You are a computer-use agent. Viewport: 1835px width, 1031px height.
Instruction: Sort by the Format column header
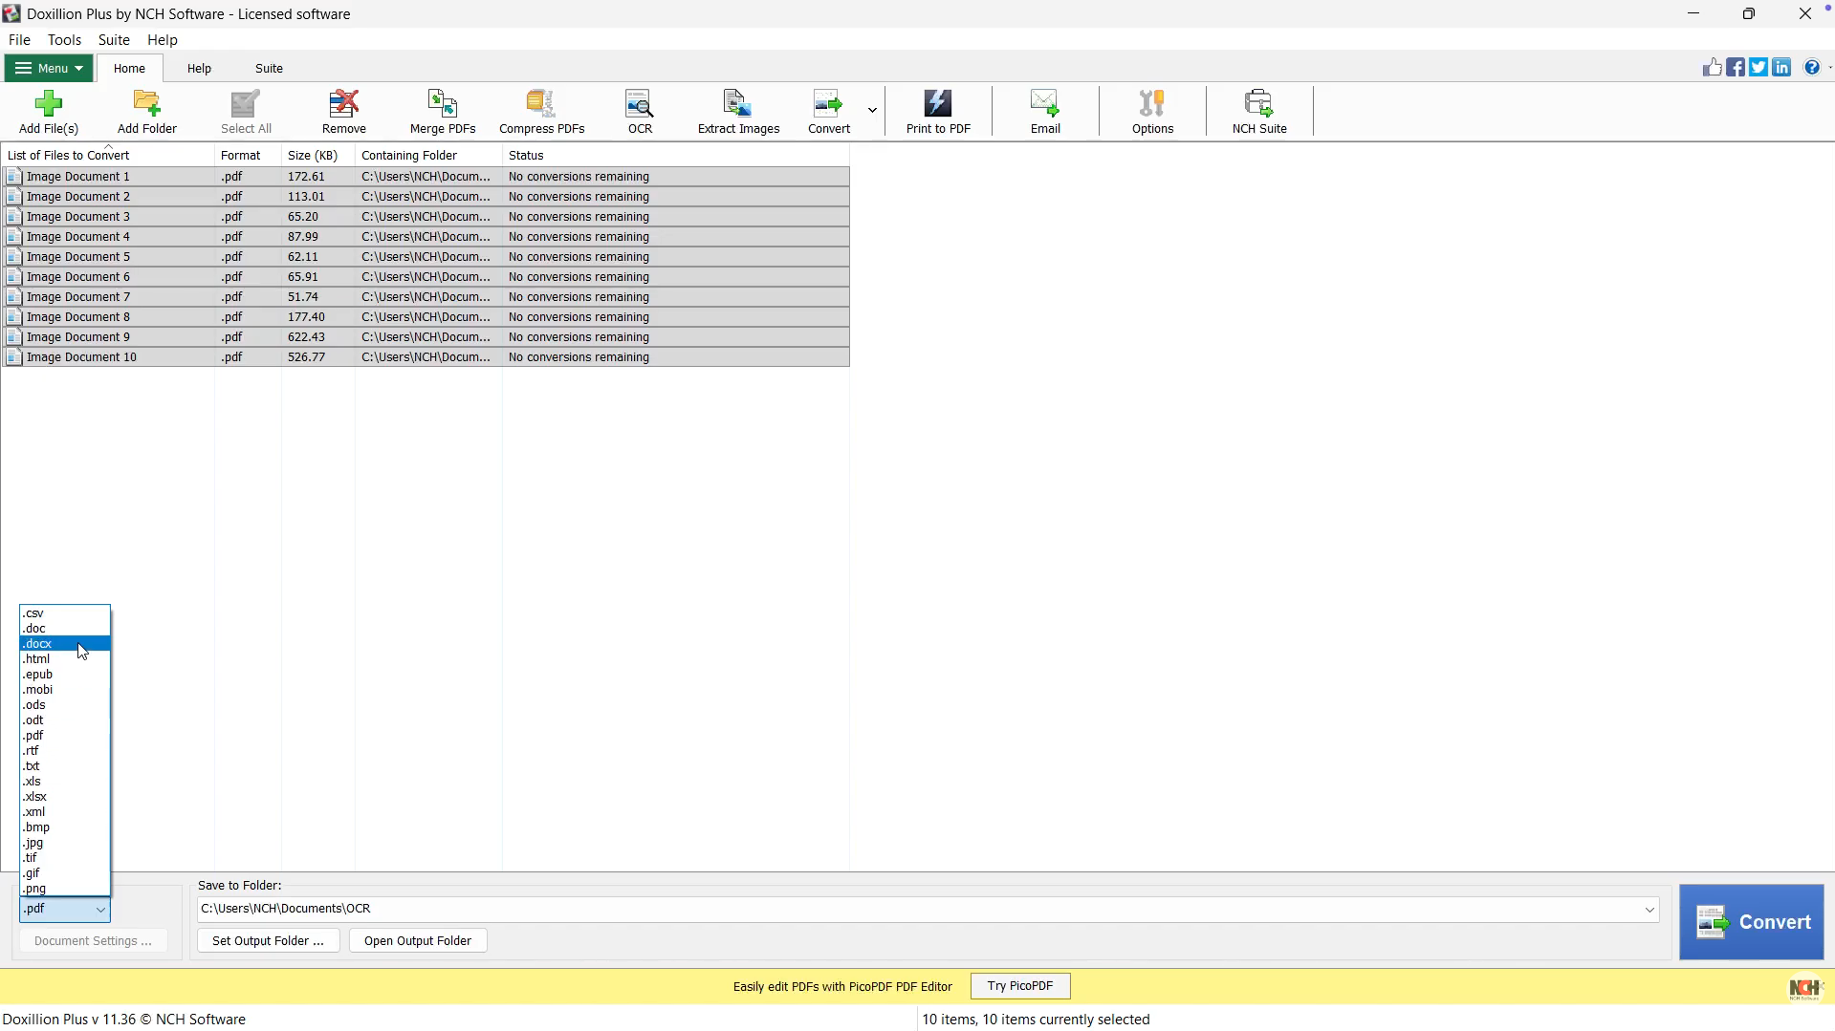249,155
